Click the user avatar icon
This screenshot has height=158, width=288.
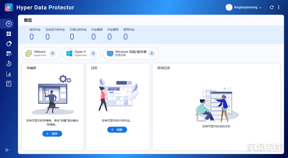(229, 7)
